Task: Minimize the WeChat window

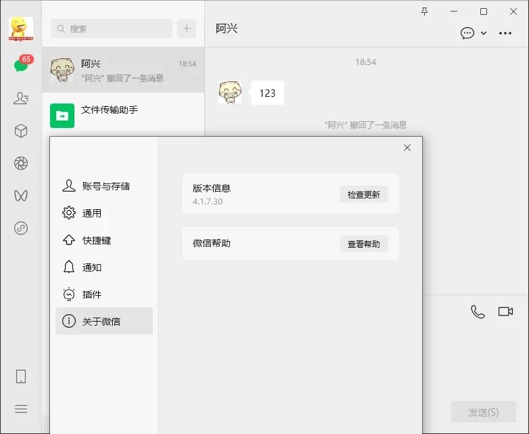Action: [x=454, y=12]
